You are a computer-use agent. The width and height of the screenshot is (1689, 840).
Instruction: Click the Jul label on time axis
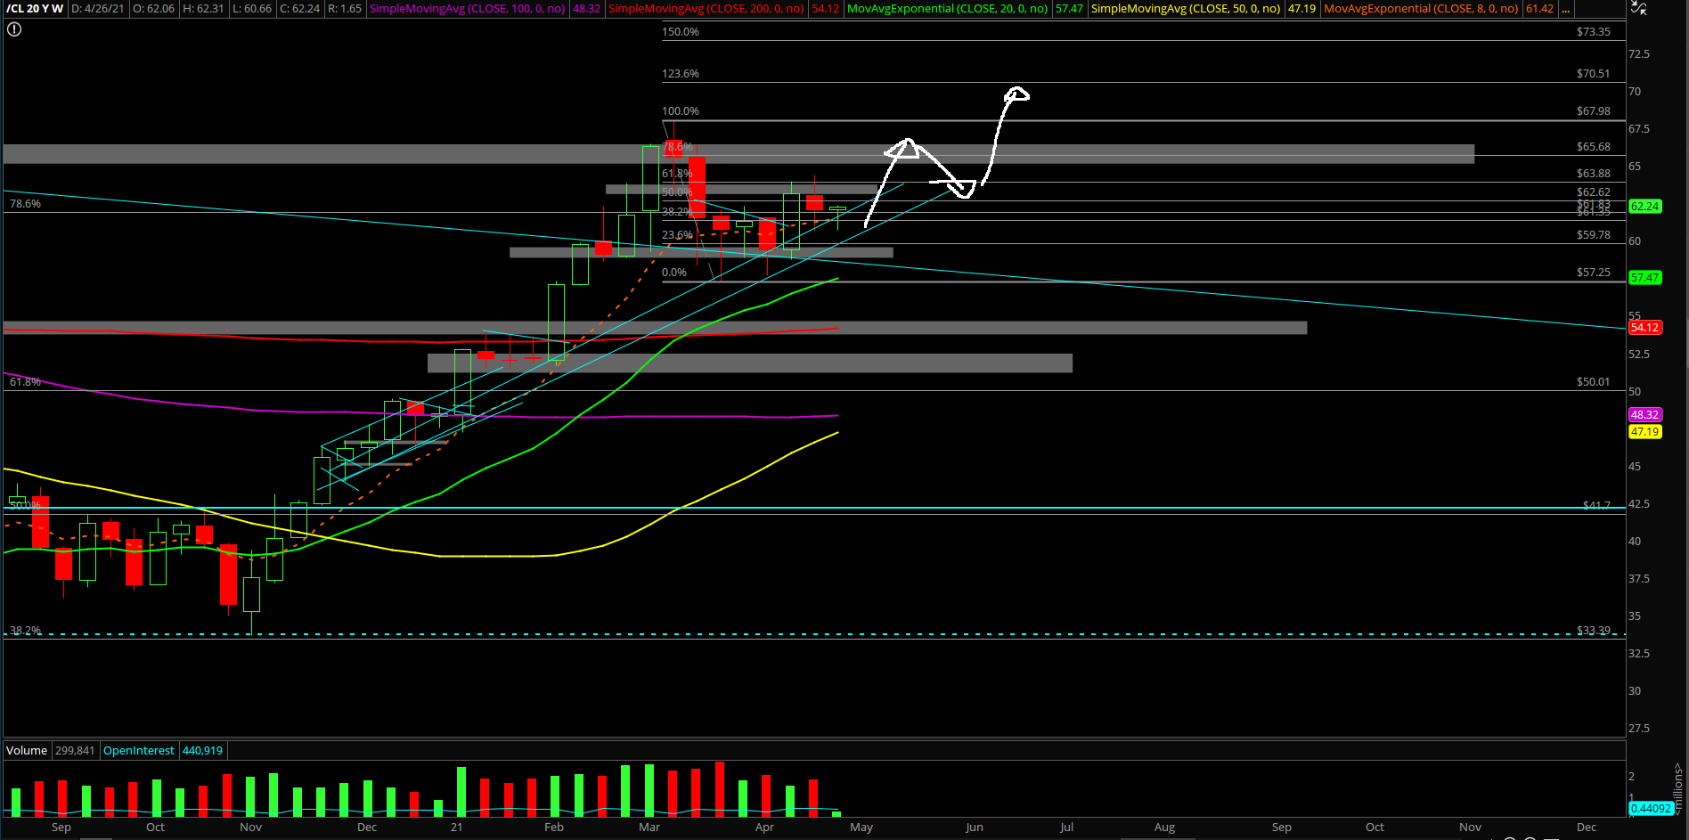(1066, 827)
